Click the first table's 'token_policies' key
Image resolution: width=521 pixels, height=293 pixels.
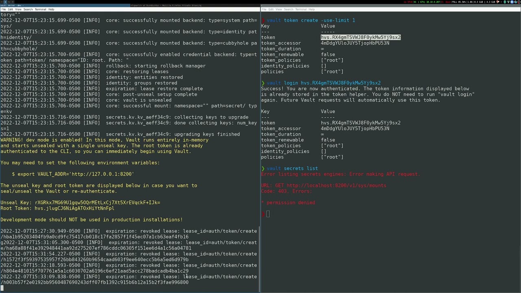281,60
